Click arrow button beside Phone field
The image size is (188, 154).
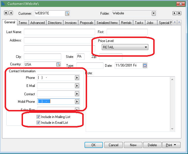pyautogui.click(x=77, y=78)
